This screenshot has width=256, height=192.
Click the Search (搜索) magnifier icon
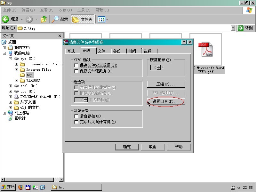tap(56, 19)
